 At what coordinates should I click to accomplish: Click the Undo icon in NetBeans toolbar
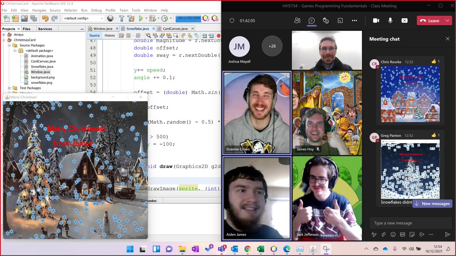coord(45,18)
